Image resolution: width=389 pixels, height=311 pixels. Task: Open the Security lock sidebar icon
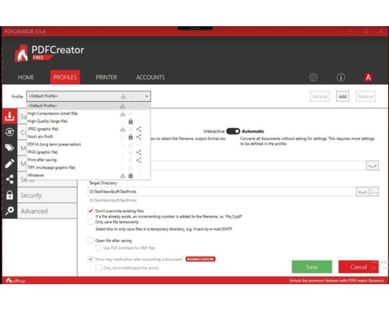(9, 195)
